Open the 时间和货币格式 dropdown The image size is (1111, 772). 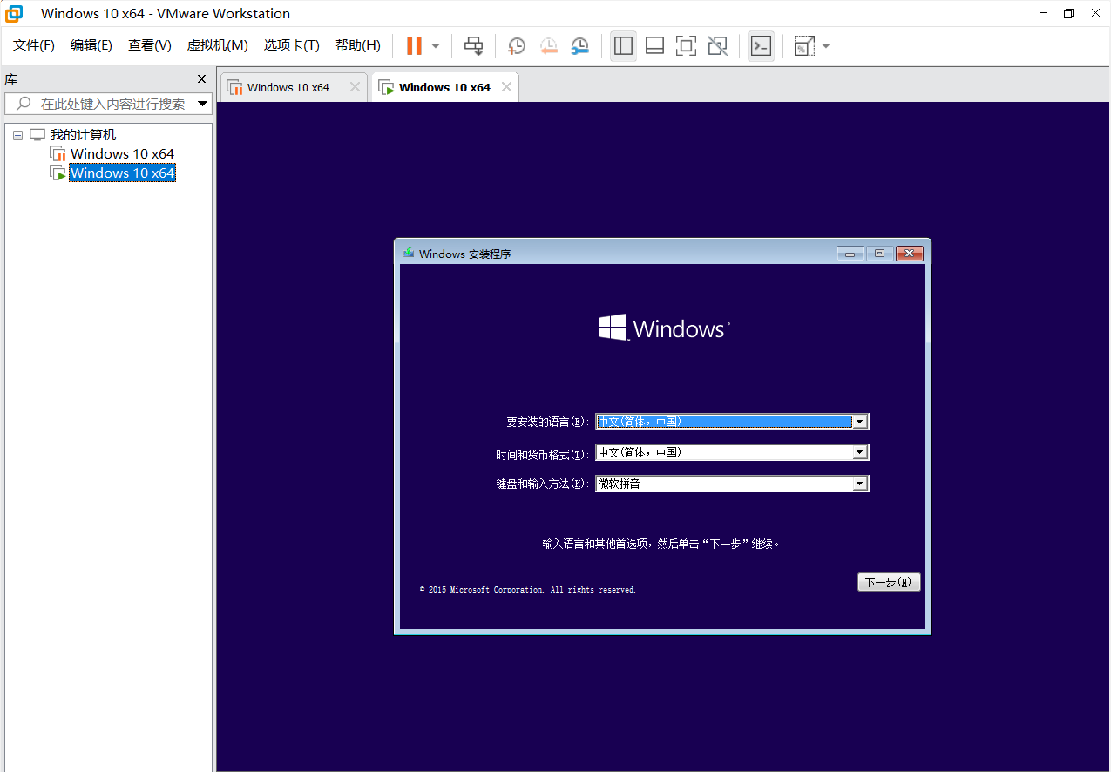point(859,453)
